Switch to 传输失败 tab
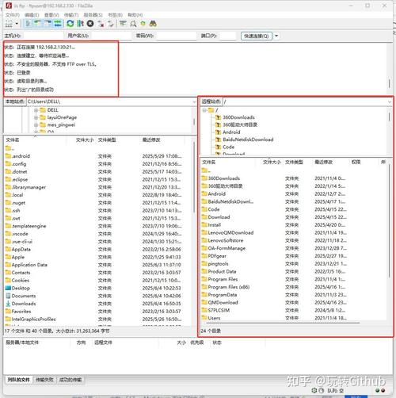The width and height of the screenshot is (396, 398). 44,380
